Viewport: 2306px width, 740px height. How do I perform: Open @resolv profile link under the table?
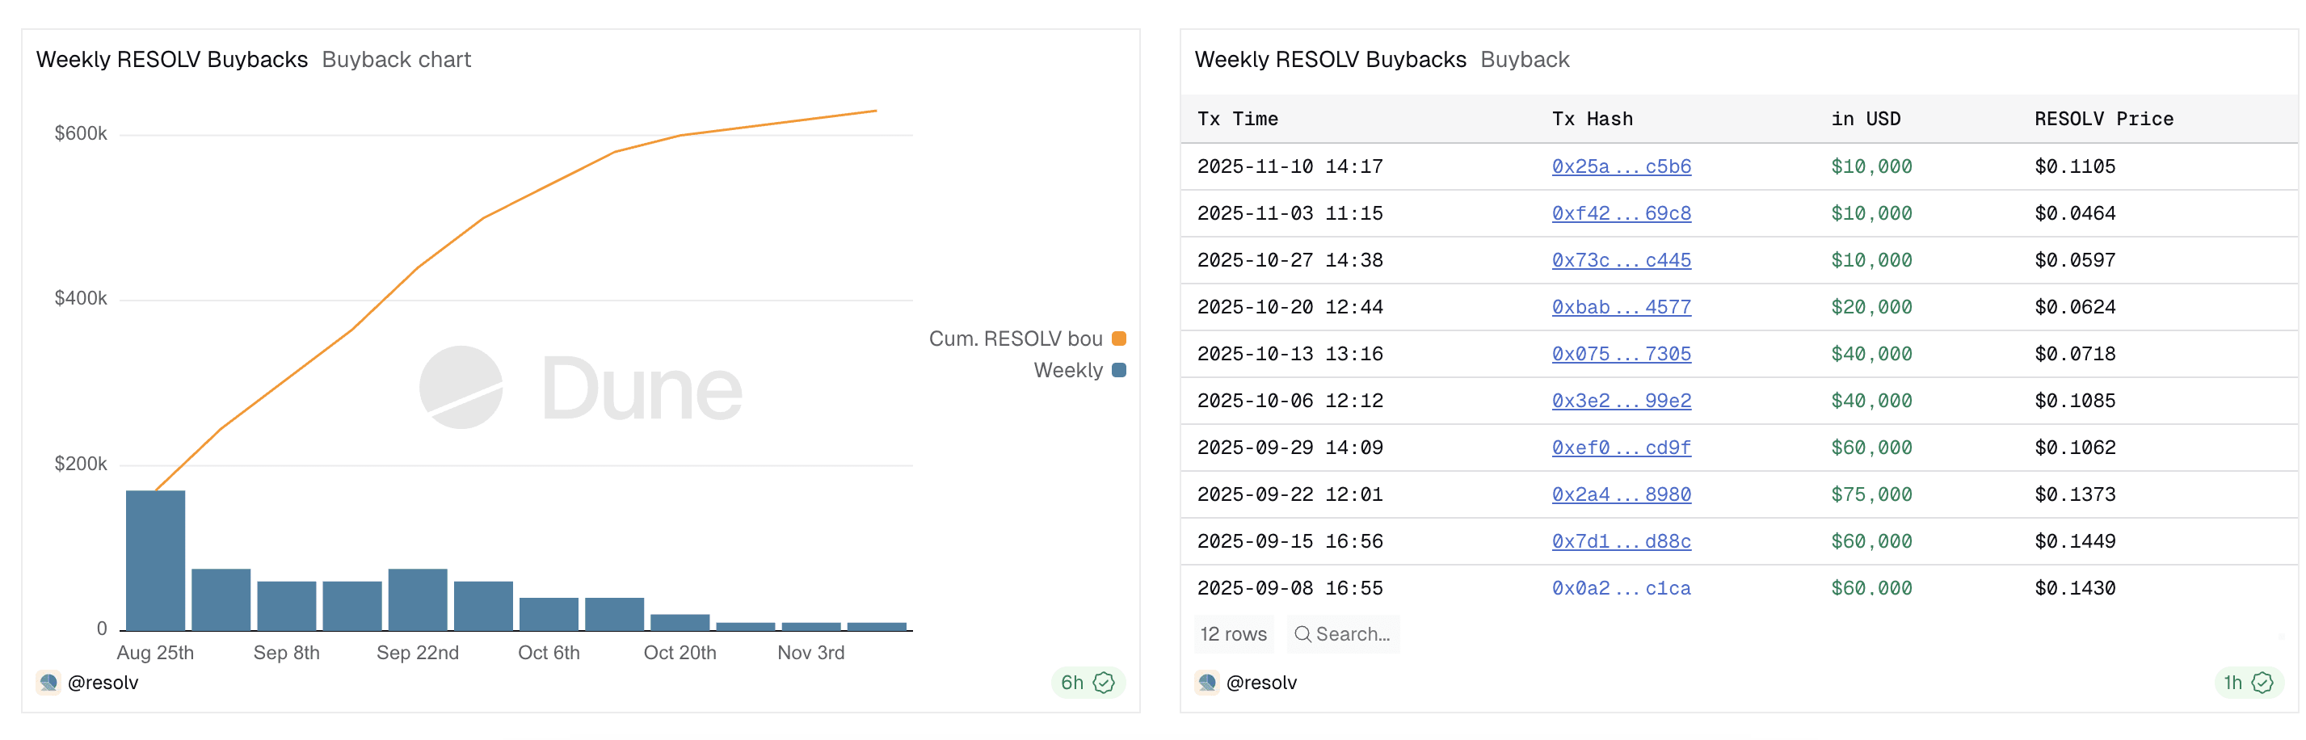tap(1260, 683)
